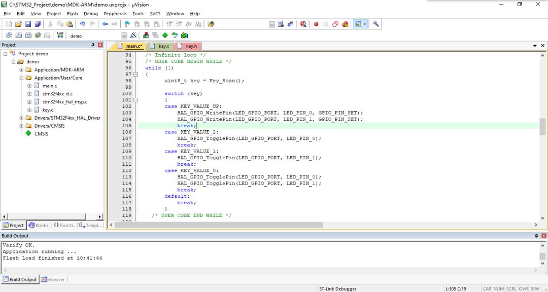Image resolution: width=548 pixels, height=292 pixels.
Task: Open a file using the Open folder icon
Action: pos(18,24)
